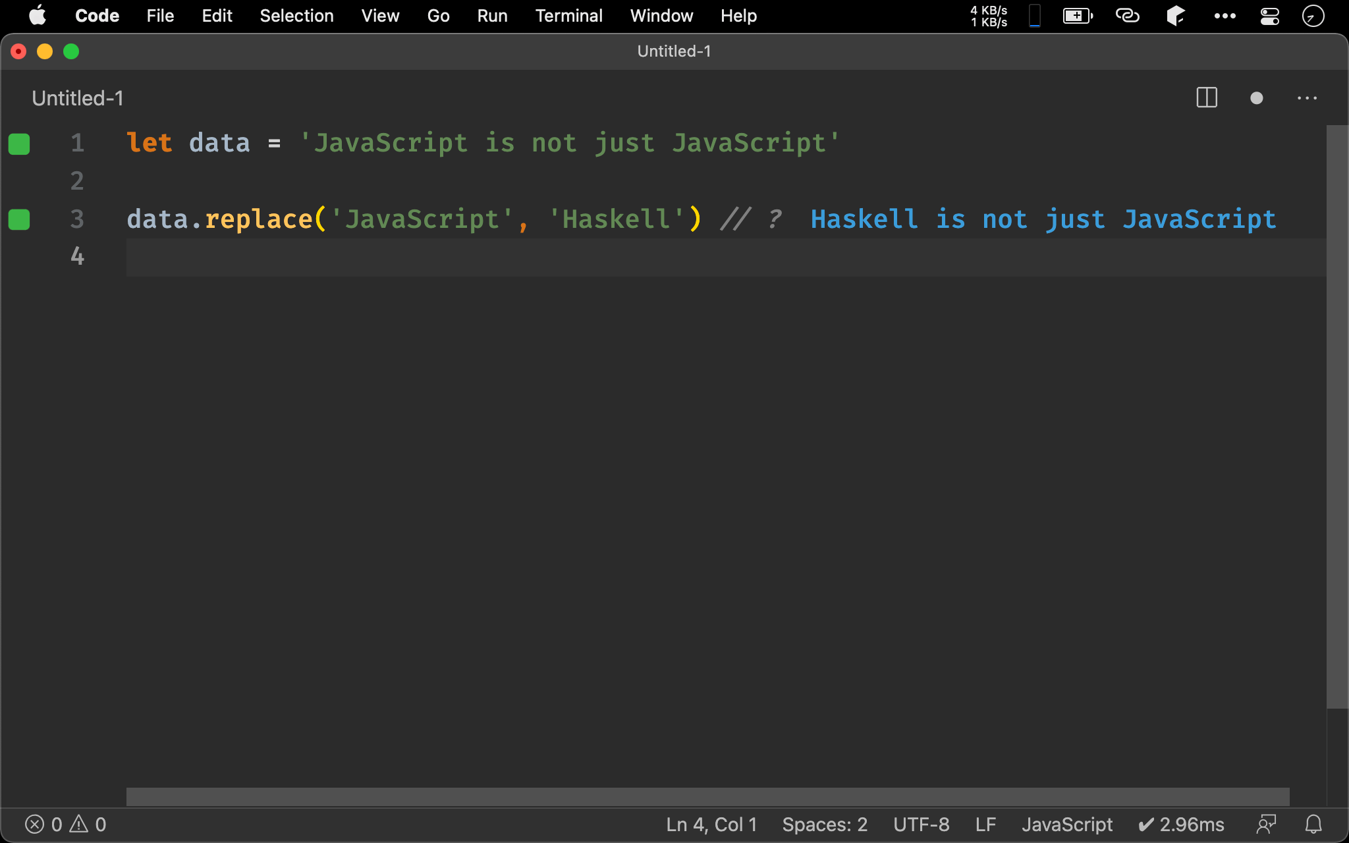Click line number 4 in gutter
The image size is (1349, 843).
(x=78, y=257)
